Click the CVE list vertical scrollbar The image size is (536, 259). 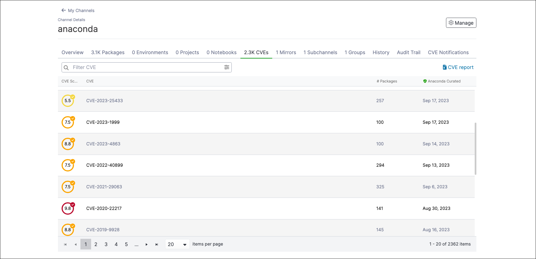(476, 149)
